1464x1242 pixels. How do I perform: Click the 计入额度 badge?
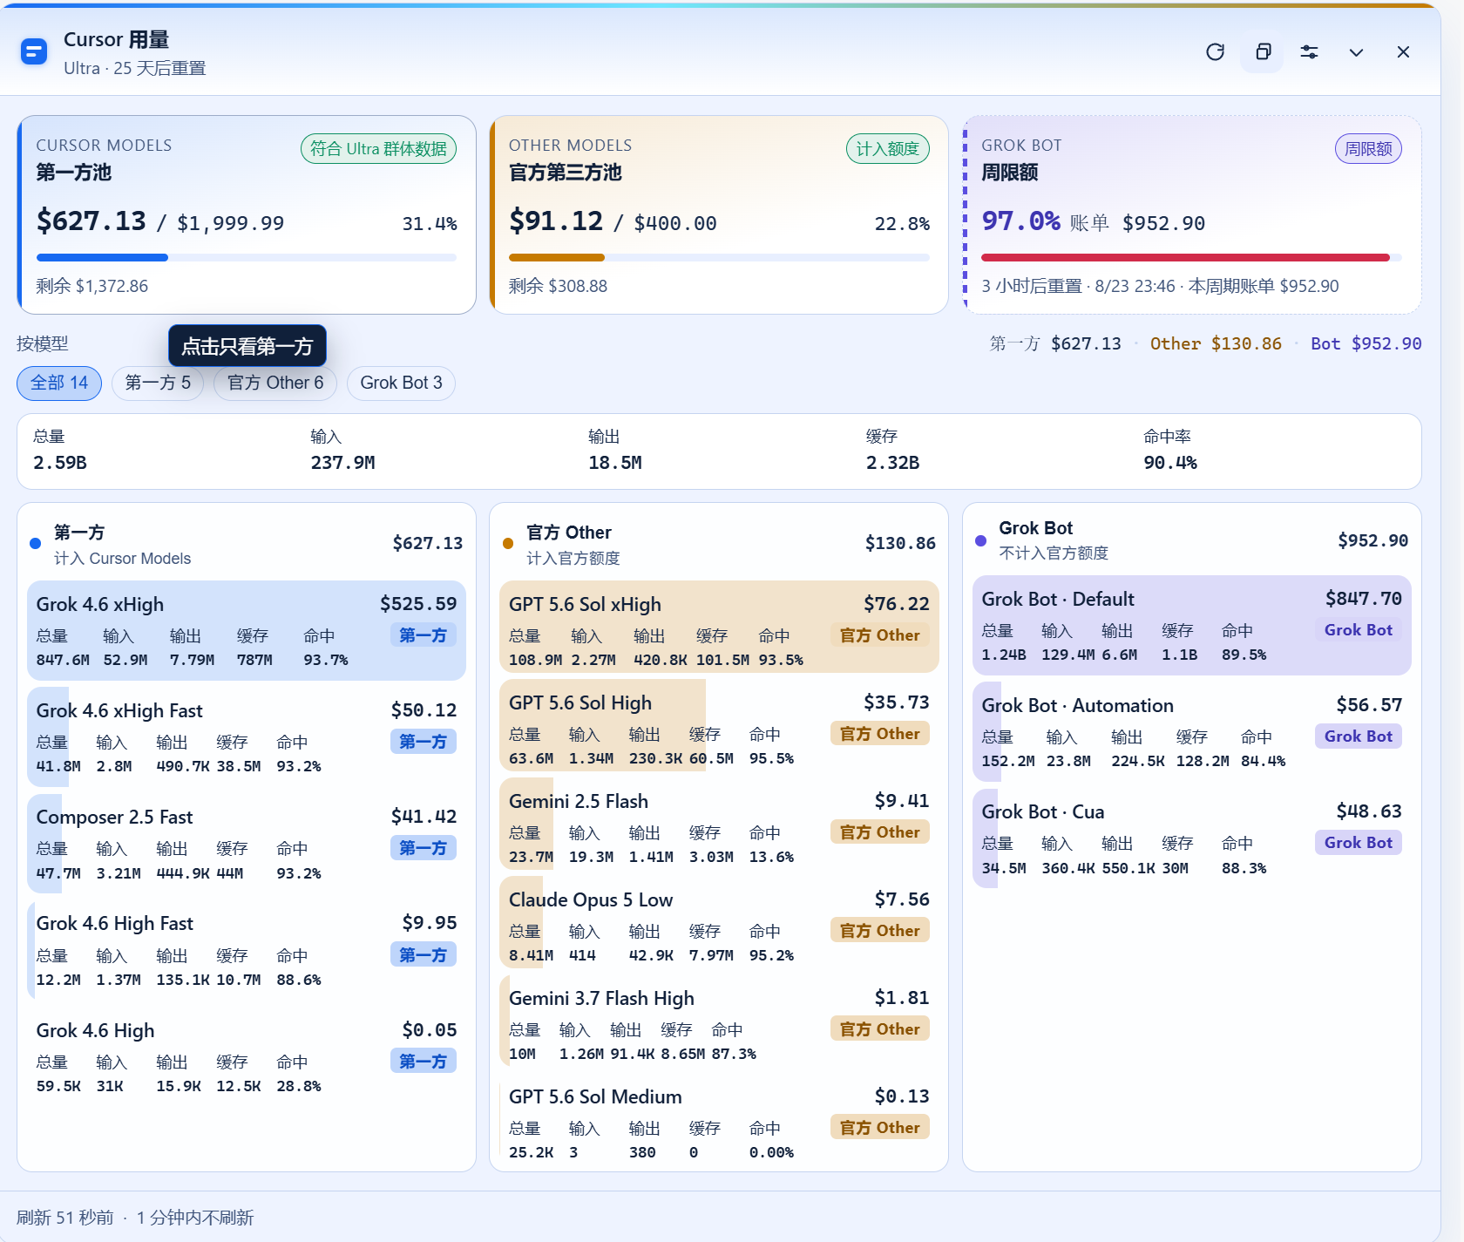[887, 149]
